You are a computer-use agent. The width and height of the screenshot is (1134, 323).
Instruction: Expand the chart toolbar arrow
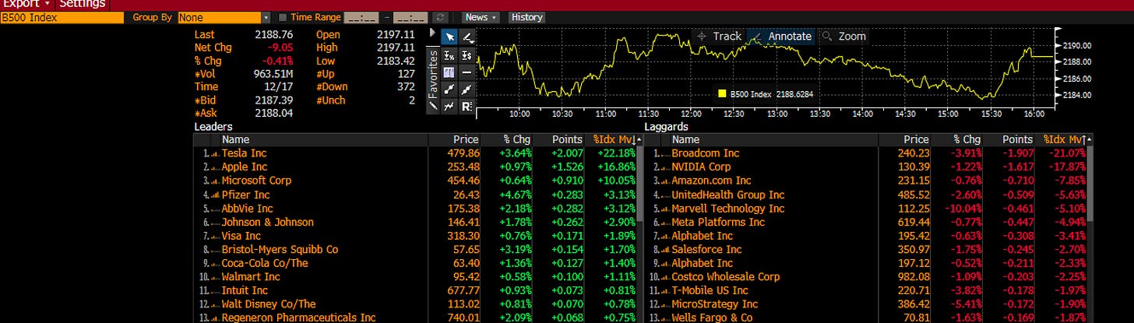pos(433,33)
